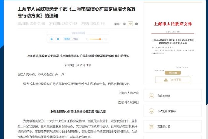Adjust the orange volume slider handle
This screenshot has height=139, width=208.
point(100,39)
